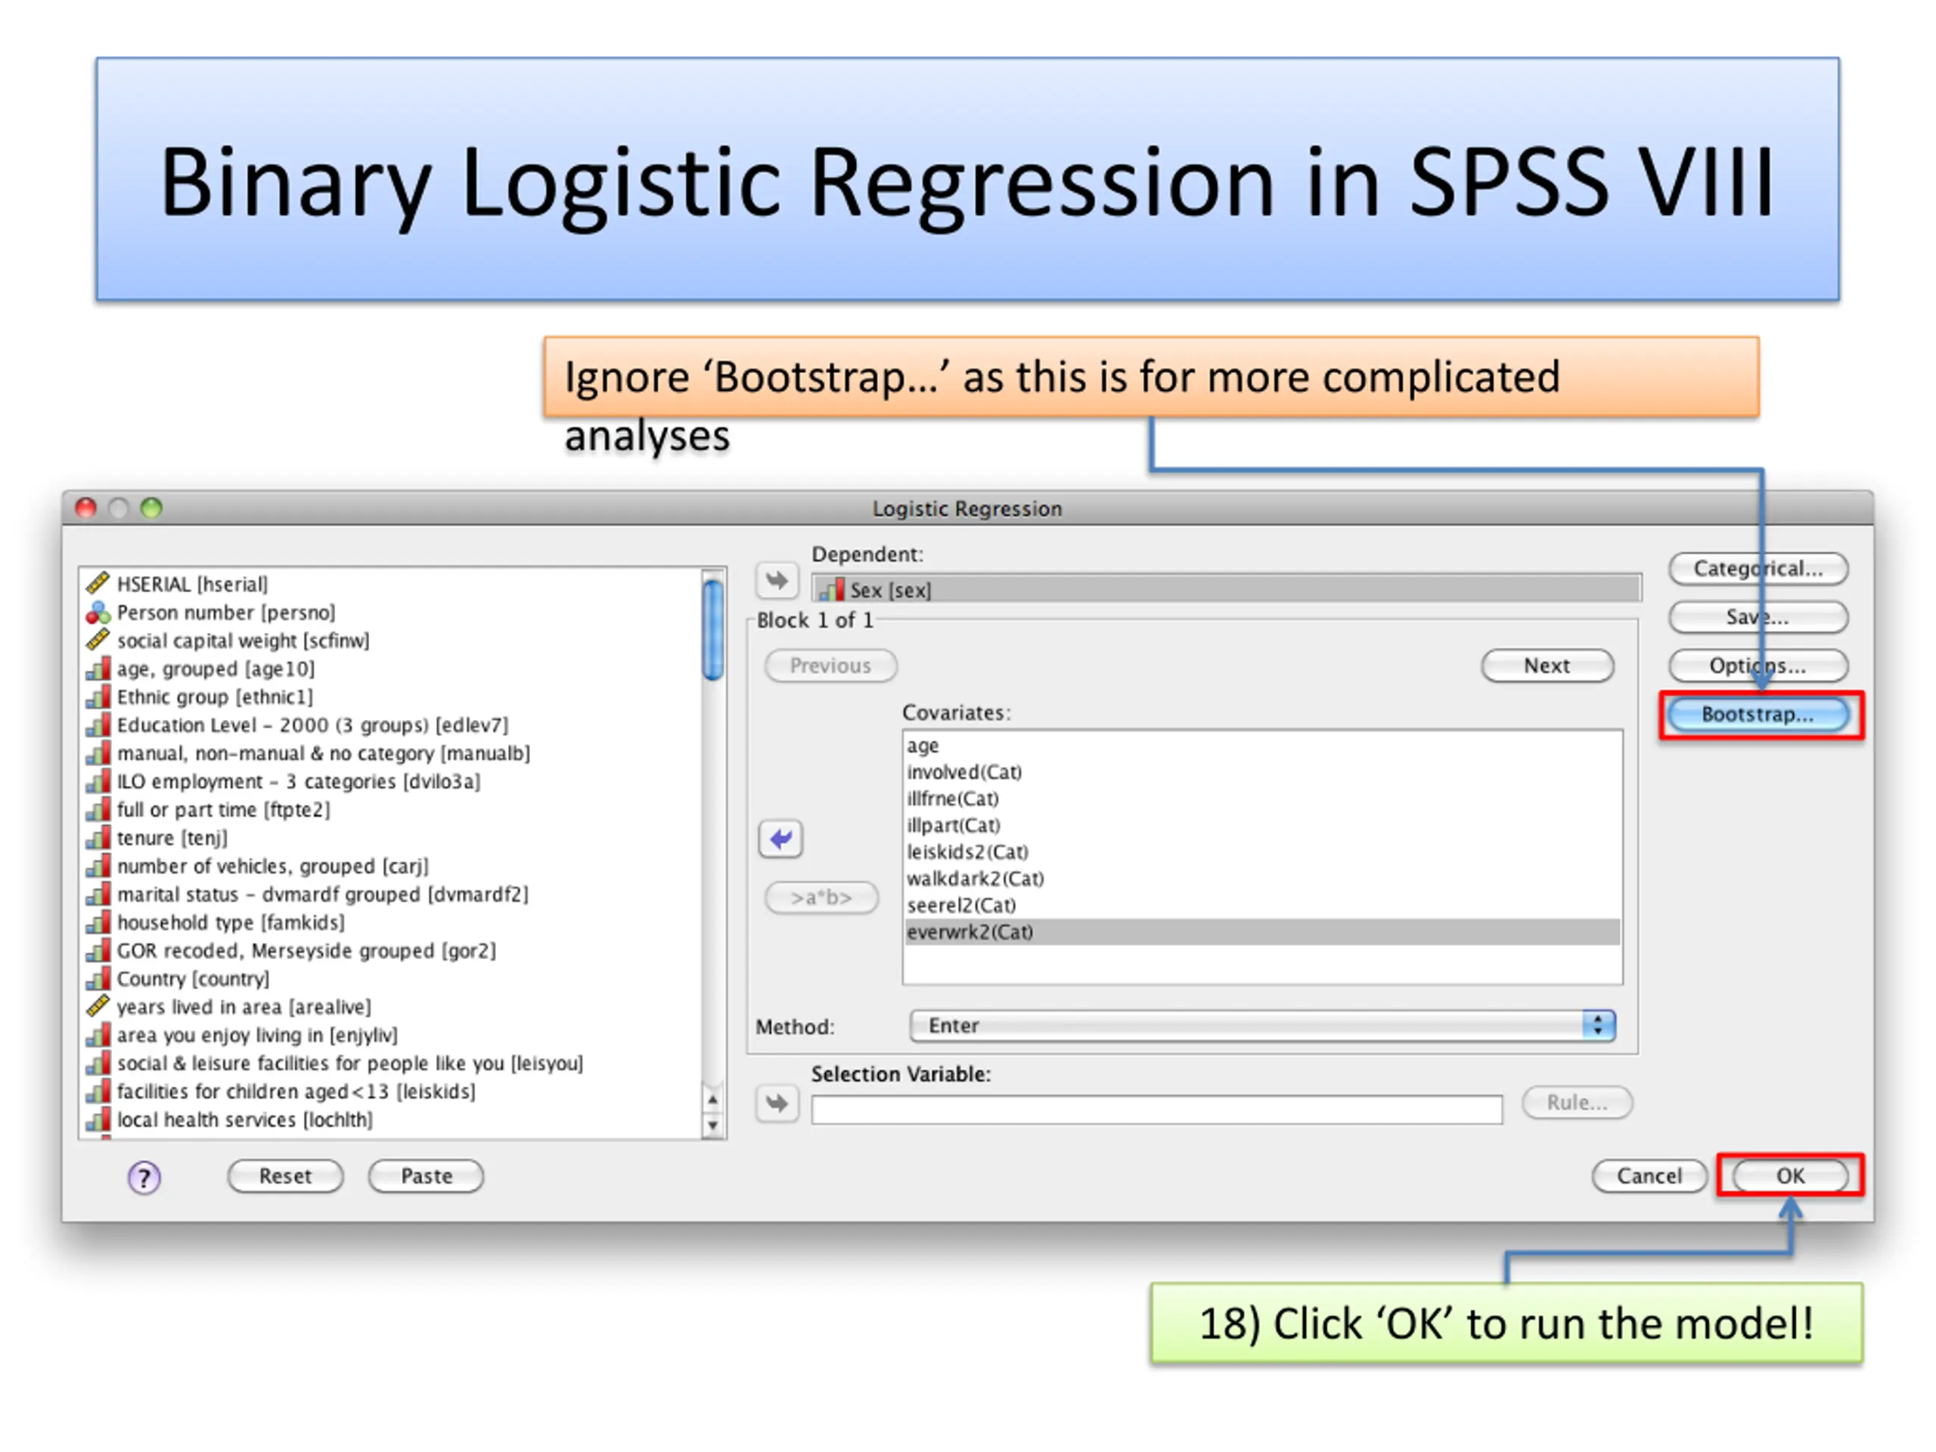This screenshot has height=1452, width=1936.
Task: Select variable ILO employment [dvilo3a]
Action: [391, 781]
